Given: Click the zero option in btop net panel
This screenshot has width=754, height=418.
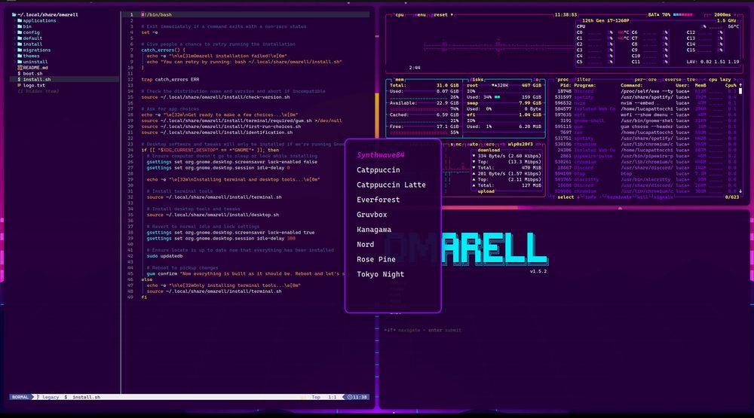Looking at the screenshot, I should (489, 144).
